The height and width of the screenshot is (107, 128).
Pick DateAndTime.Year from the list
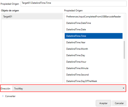94,42
